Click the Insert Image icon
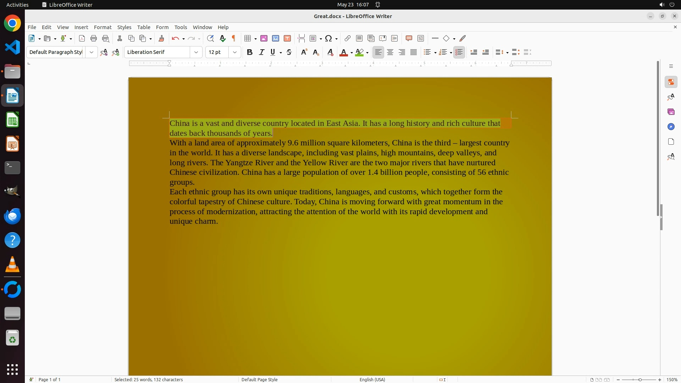The image size is (681, 383). 264,38
